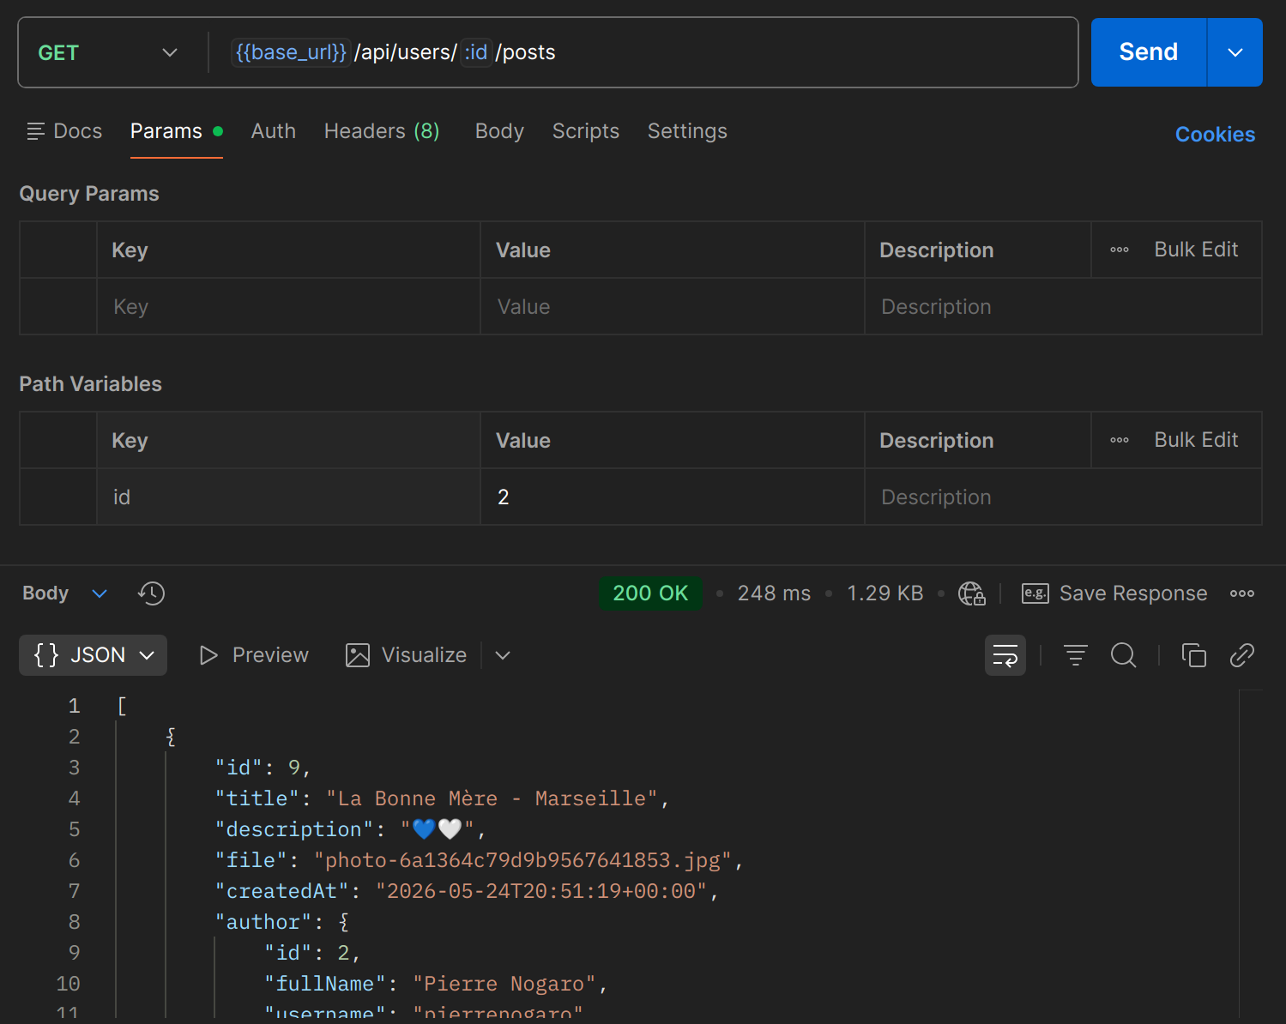This screenshot has height=1024, width=1286.
Task: Open the JSON format dropdown
Action: point(93,655)
